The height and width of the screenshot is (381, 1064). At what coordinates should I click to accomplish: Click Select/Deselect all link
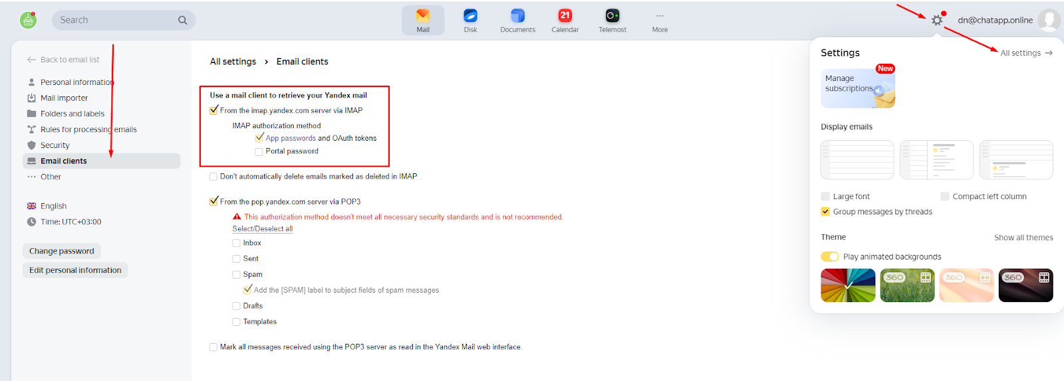[x=263, y=229]
